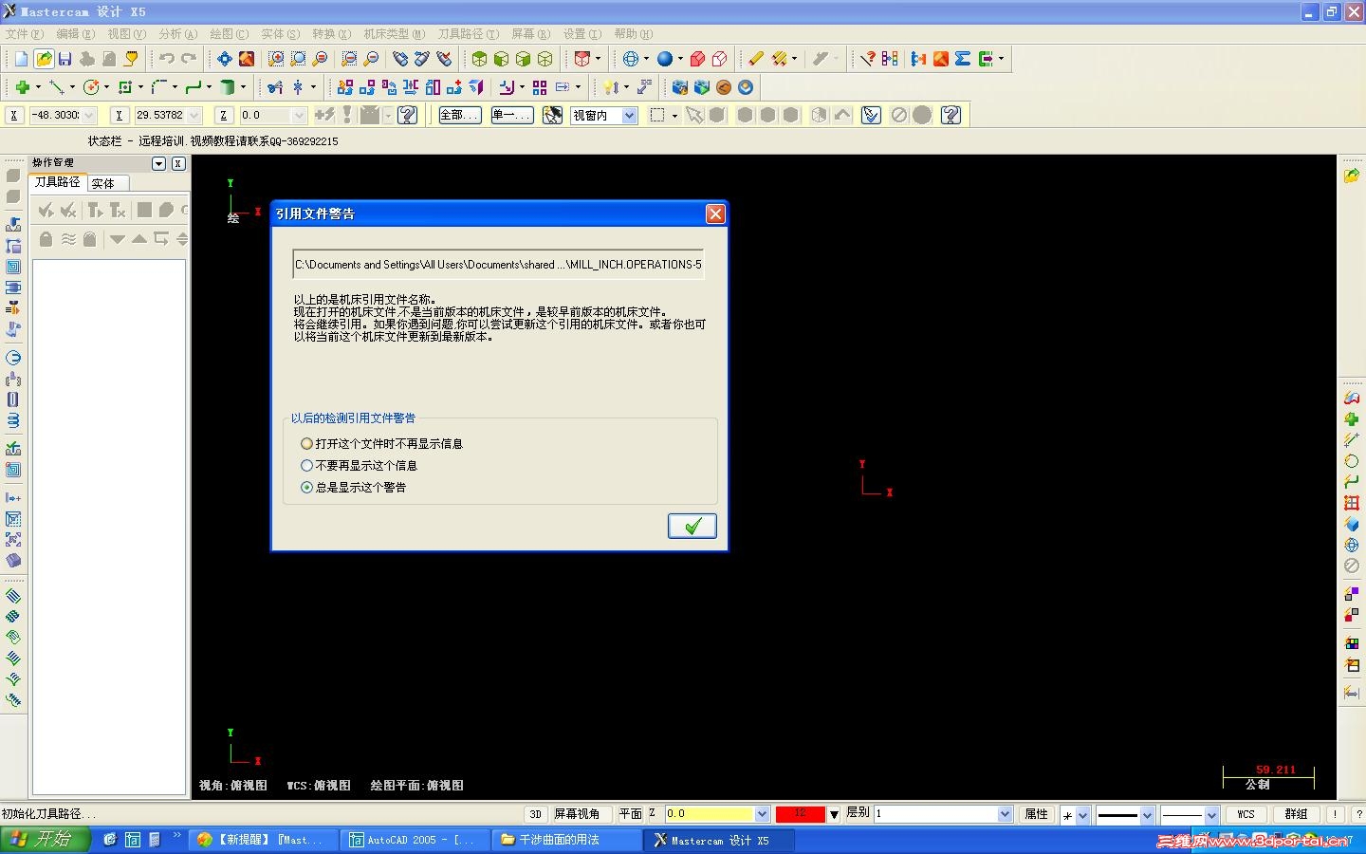The width and height of the screenshot is (1366, 854).
Task: Click the light bulb hide entity icon
Action: 610,87
